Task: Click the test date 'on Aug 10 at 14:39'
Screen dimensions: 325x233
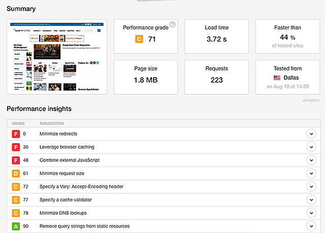Action: [288, 87]
